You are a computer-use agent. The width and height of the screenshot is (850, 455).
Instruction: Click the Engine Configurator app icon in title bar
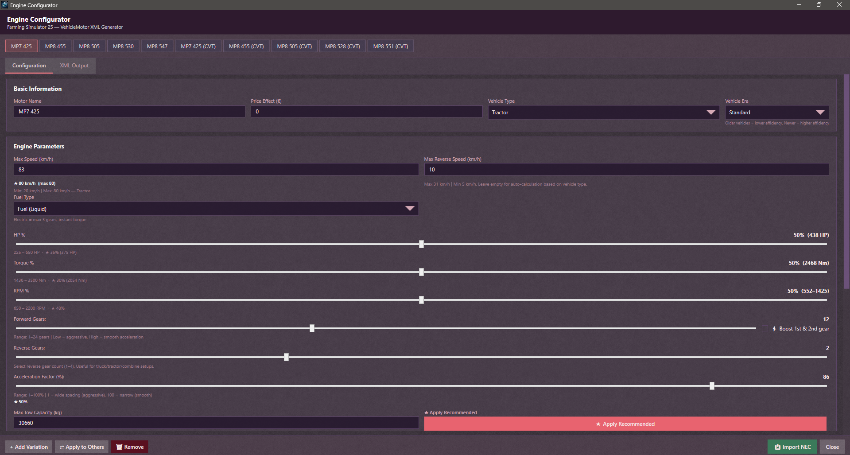coord(4,5)
